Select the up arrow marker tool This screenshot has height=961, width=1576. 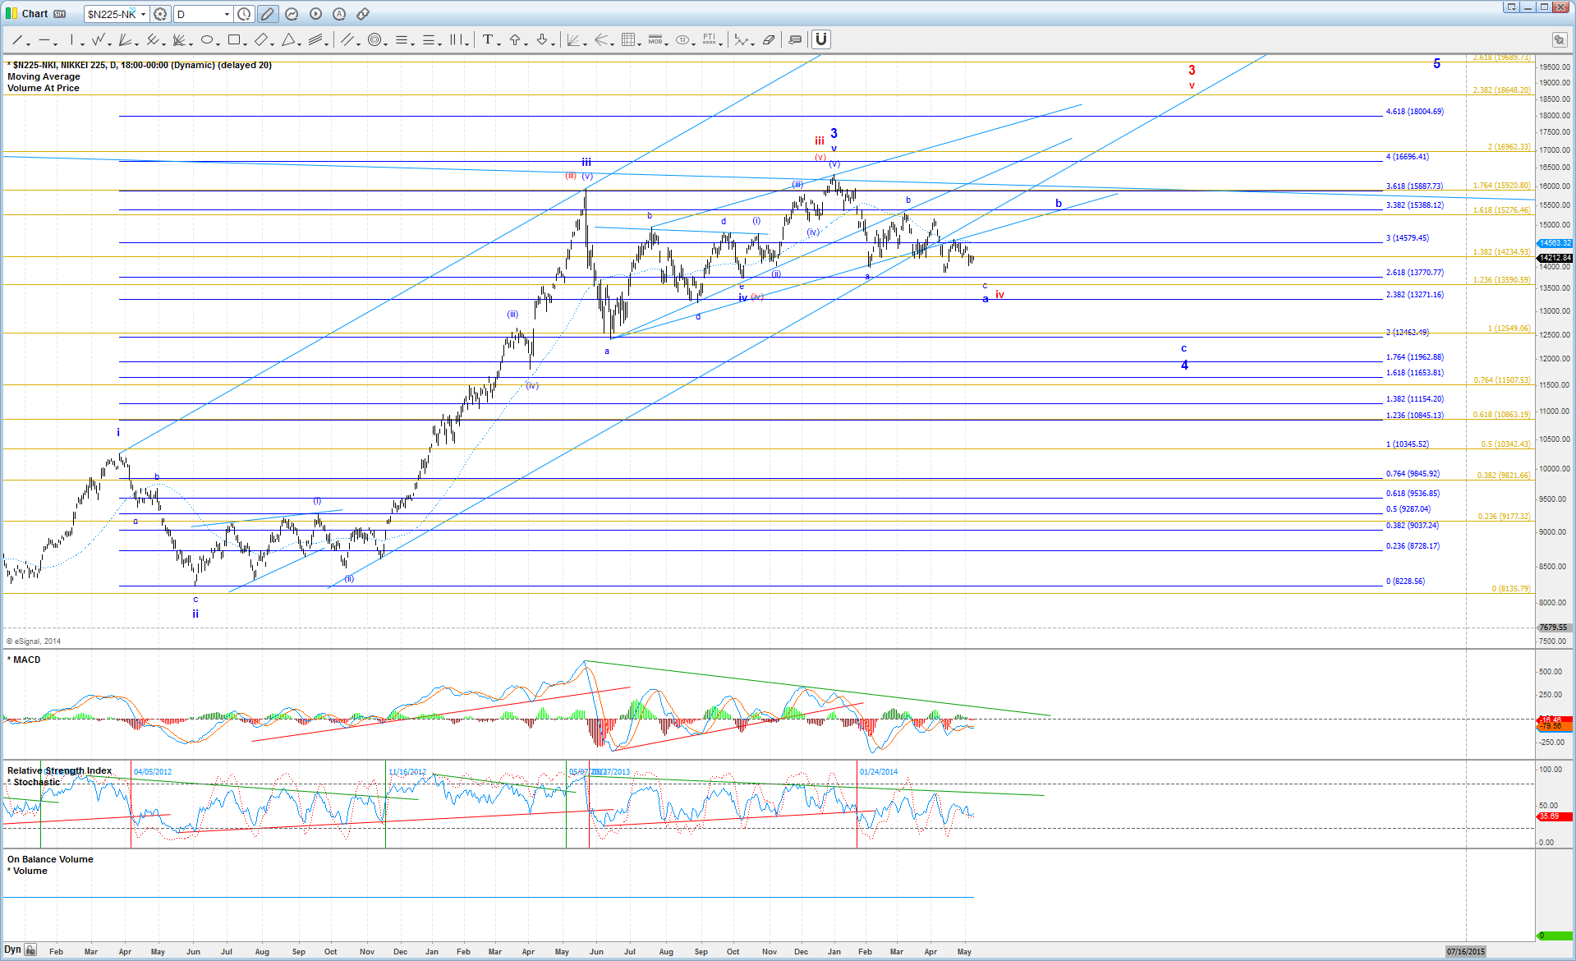tap(515, 39)
